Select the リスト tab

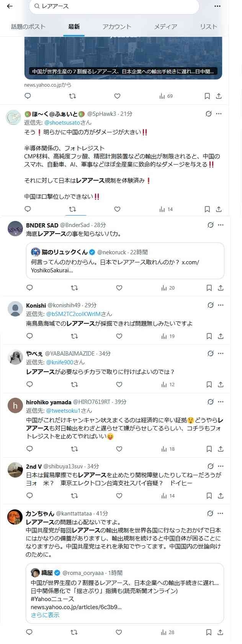[x=208, y=27]
